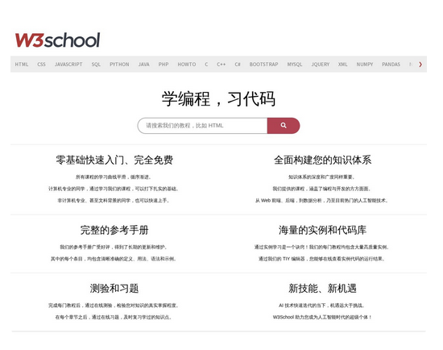Screen dimensions: 443x350
Task: Open the C tutorial nav item
Action: click(x=206, y=65)
